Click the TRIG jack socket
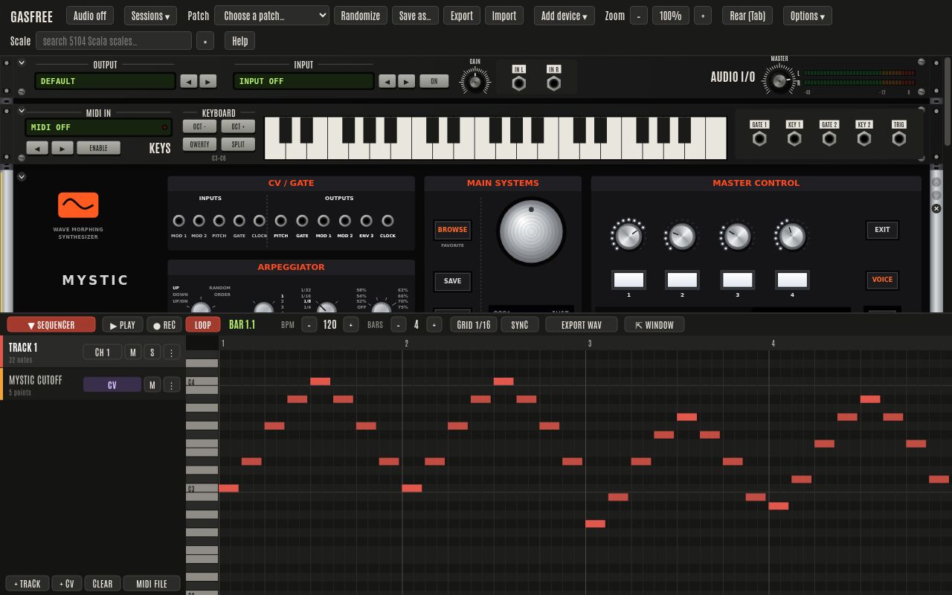952x595 pixels. point(899,138)
